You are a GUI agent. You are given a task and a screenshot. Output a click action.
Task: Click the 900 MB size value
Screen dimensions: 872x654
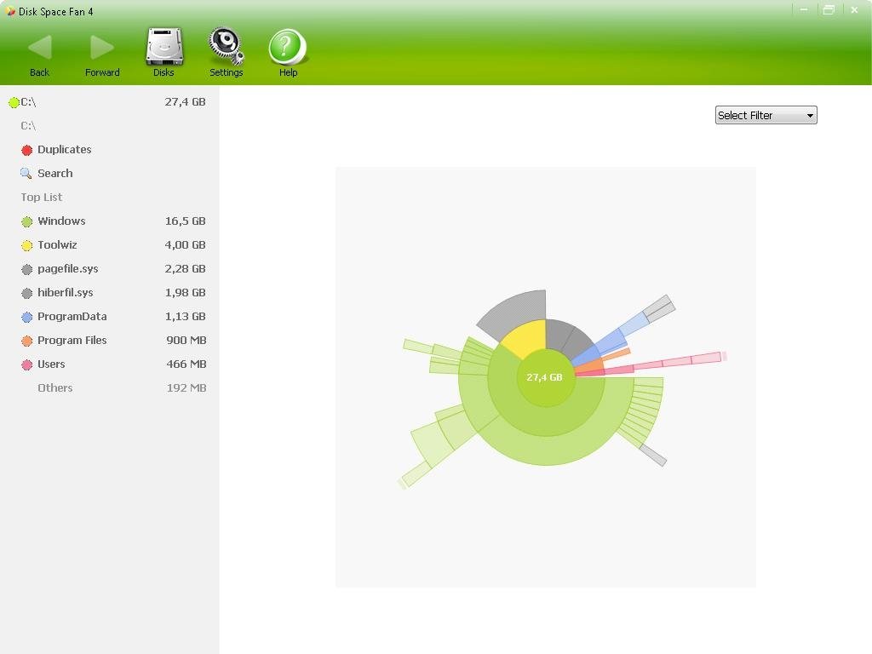tap(186, 341)
